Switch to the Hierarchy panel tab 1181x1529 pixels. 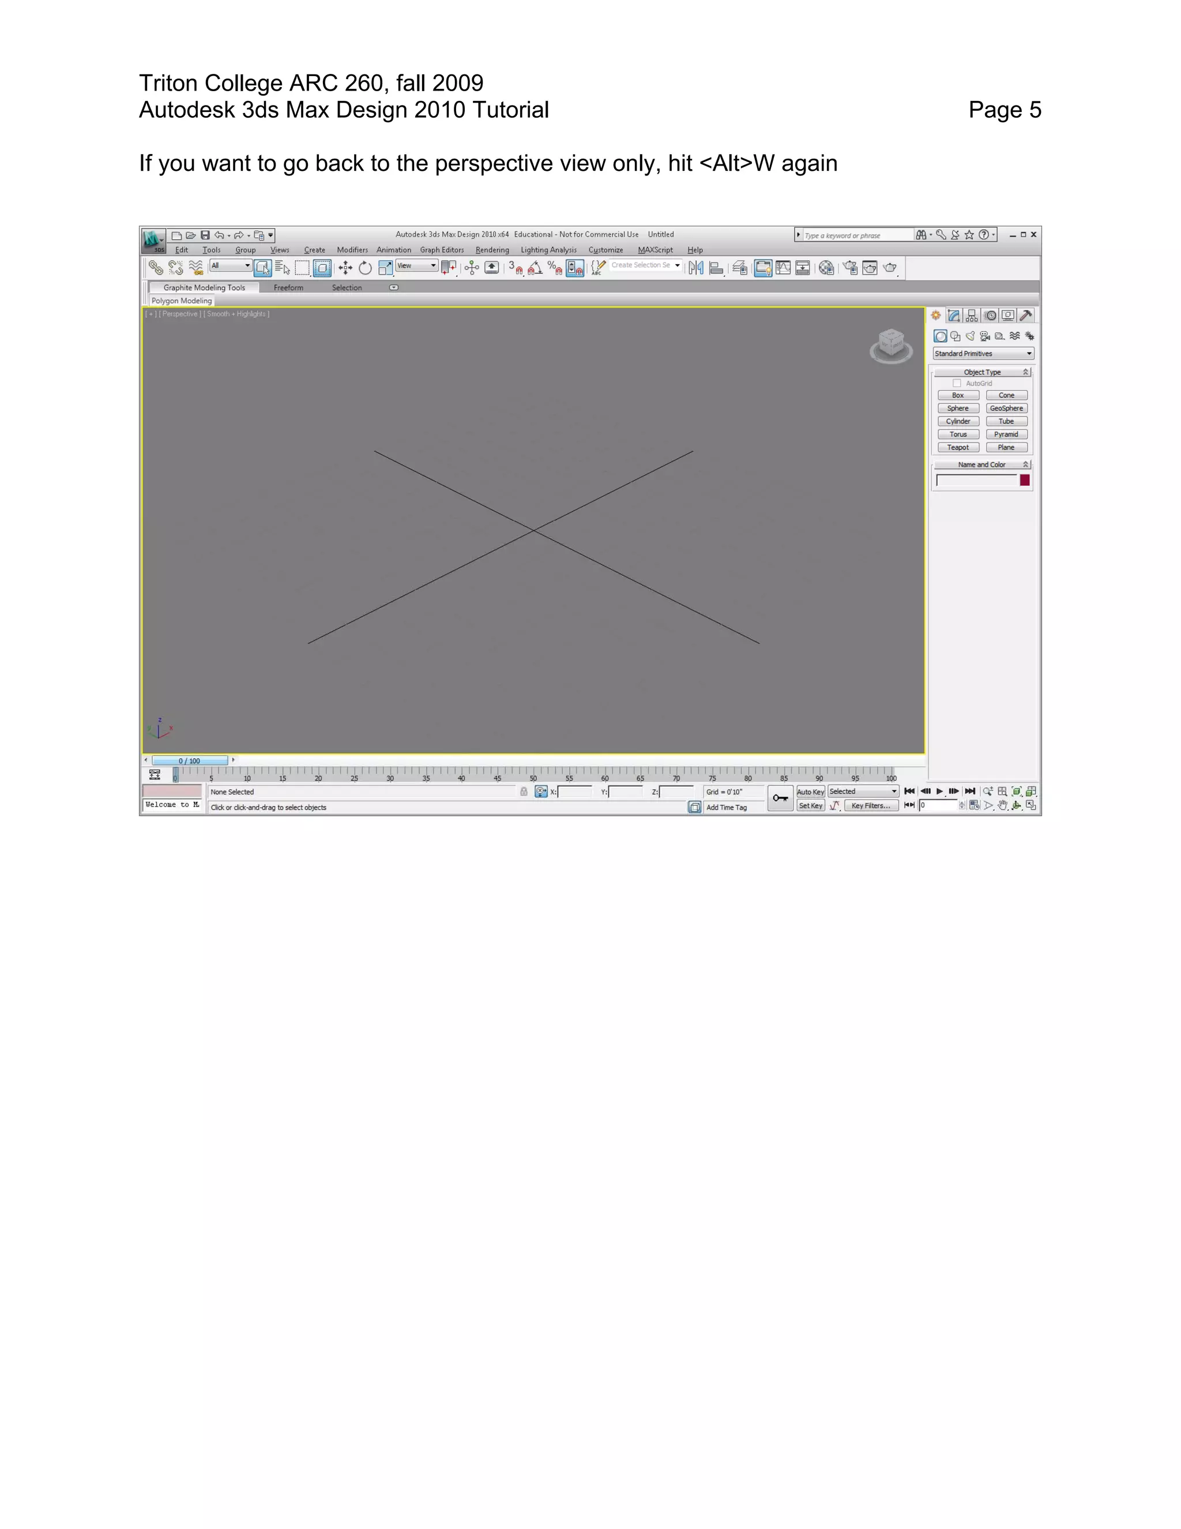[972, 316]
